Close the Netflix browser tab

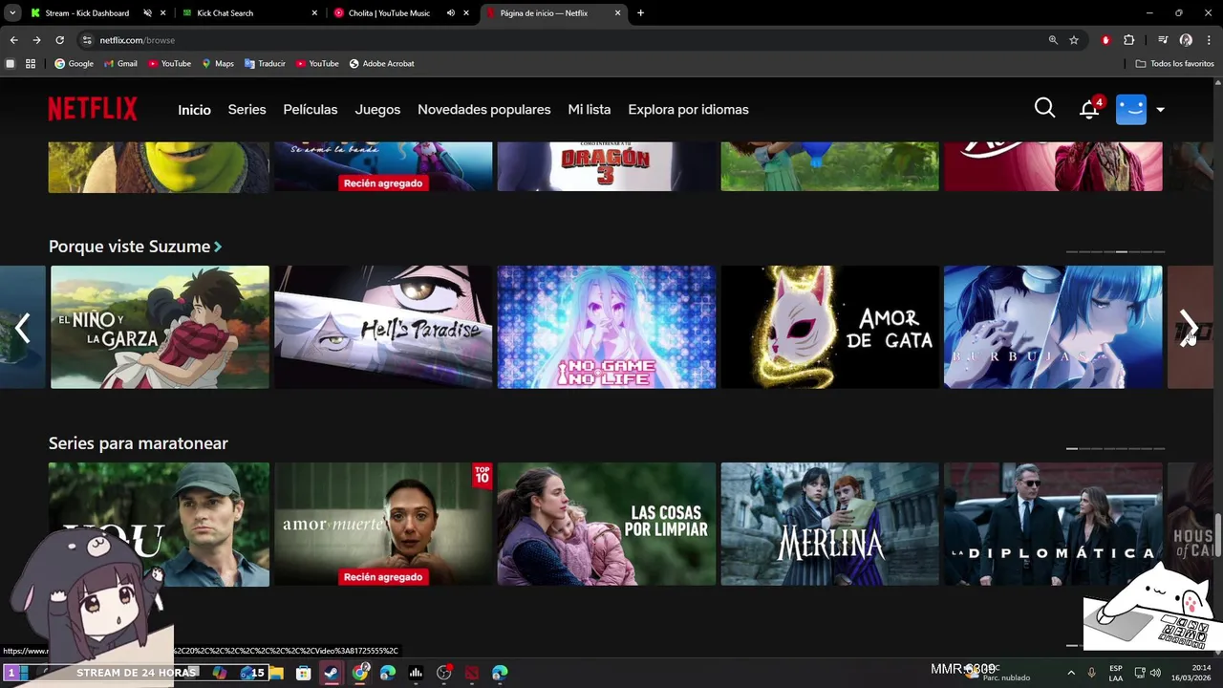click(x=617, y=13)
